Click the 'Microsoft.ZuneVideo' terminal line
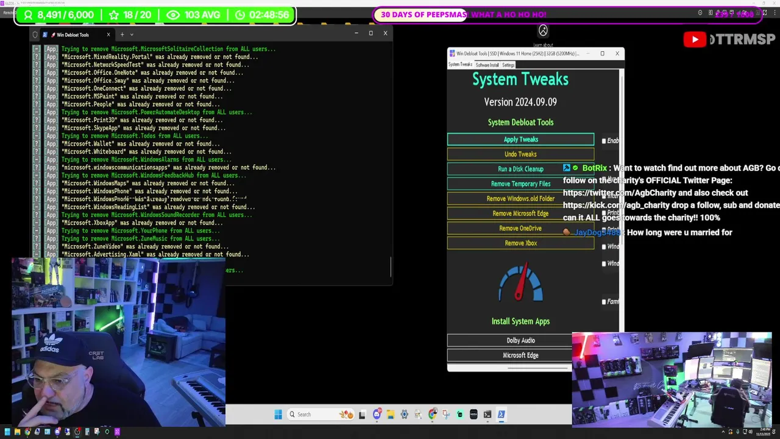The image size is (780, 439). click(145, 247)
